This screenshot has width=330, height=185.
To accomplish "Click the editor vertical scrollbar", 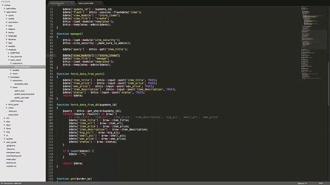I will (x=328, y=84).
